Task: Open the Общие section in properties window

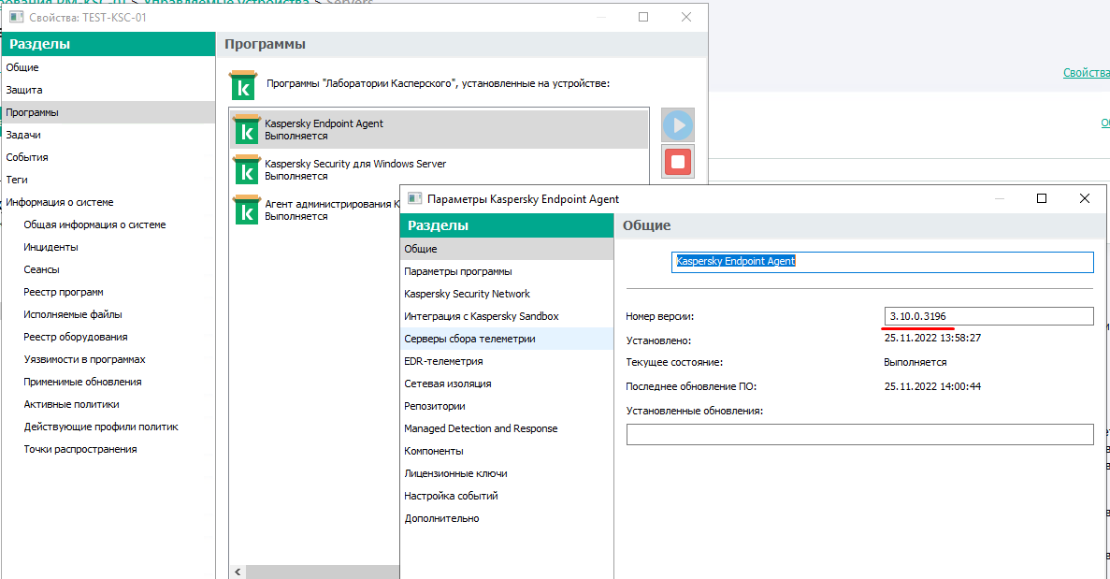Action: (108, 67)
